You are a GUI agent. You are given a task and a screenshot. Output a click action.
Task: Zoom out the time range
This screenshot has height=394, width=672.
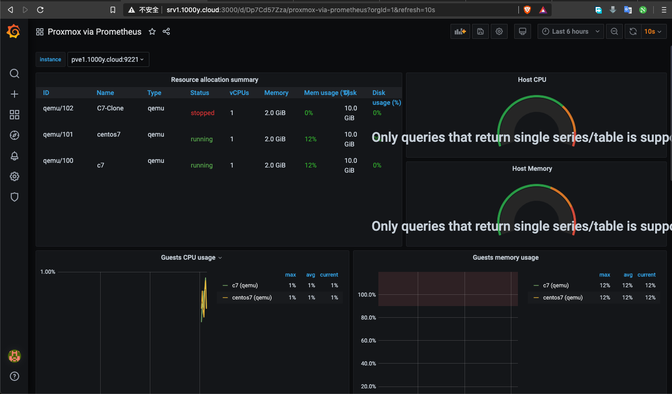[614, 31]
